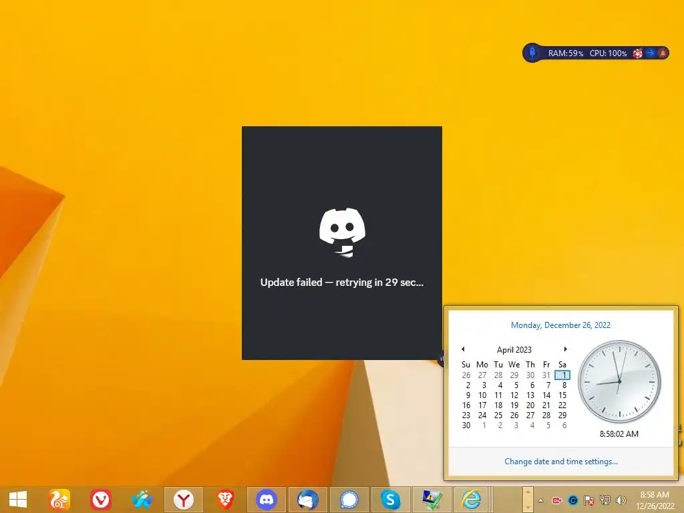This screenshot has width=684, height=513.
Task: Launch UC Browser from the taskbar
Action: [x=59, y=500]
